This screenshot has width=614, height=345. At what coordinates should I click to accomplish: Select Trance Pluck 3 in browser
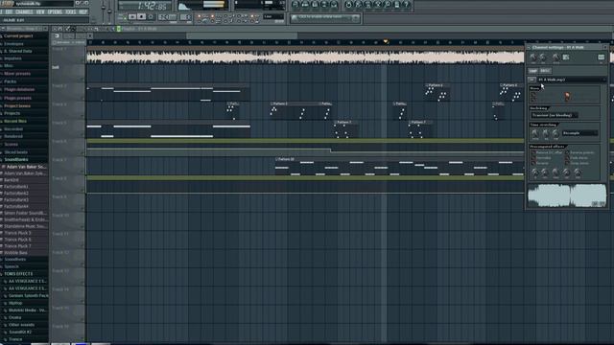pos(17,233)
